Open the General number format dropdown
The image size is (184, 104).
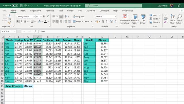pos(116,17)
